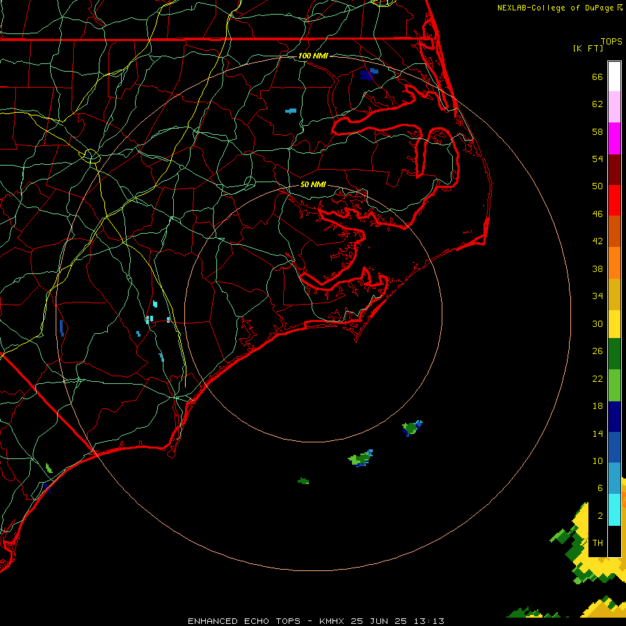This screenshot has height=626, width=626.
Task: Click the 'TOPS' legend heading
Action: point(611,41)
